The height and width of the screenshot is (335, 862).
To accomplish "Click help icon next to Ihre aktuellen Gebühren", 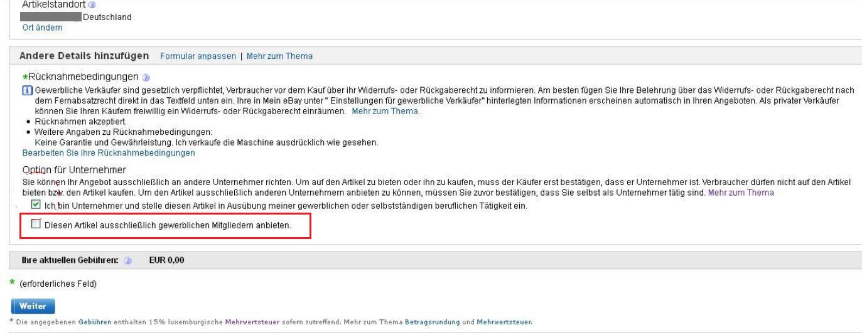I will coord(127,260).
